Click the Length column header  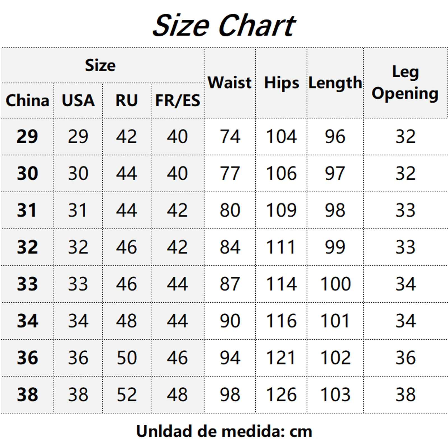click(x=335, y=83)
